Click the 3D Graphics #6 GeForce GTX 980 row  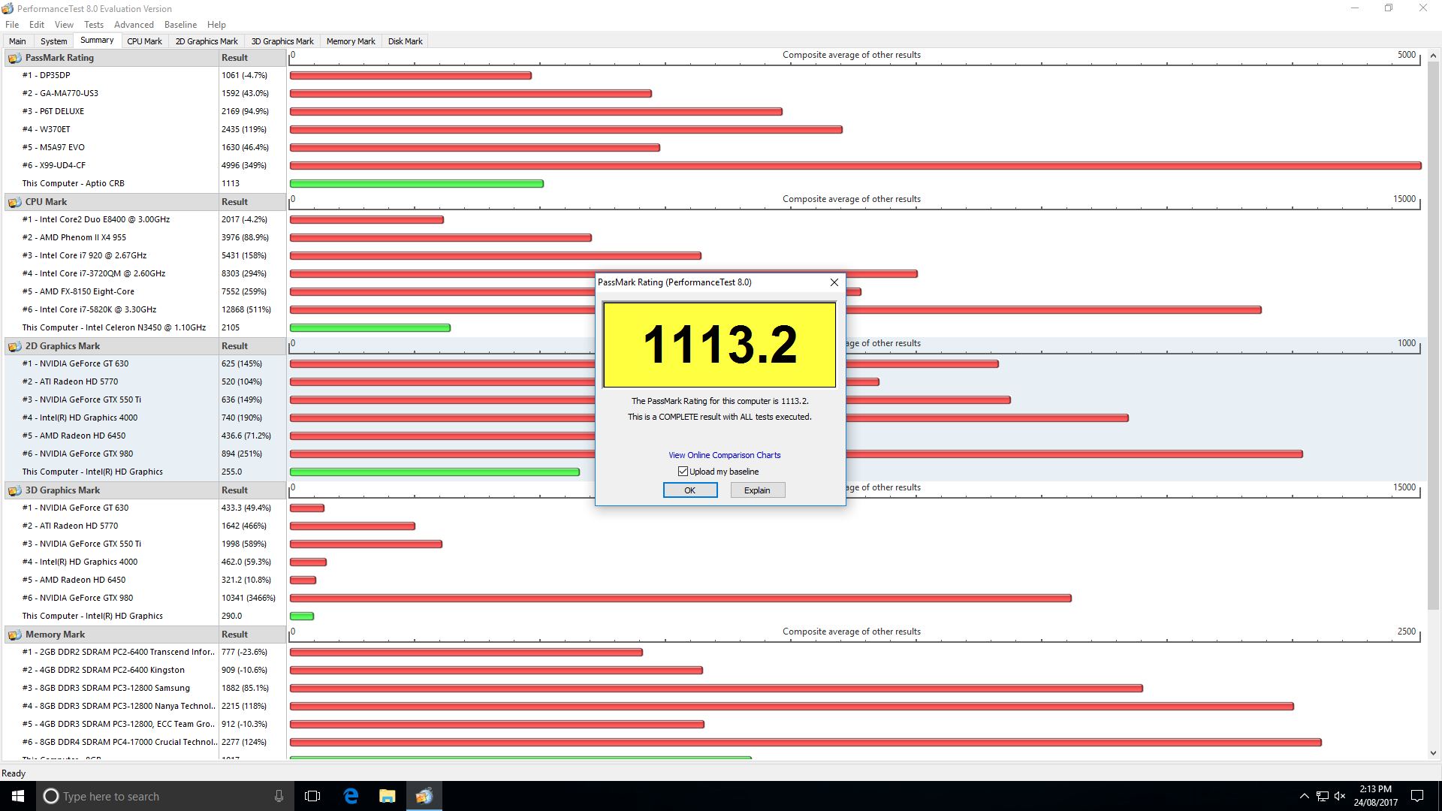[x=146, y=598]
